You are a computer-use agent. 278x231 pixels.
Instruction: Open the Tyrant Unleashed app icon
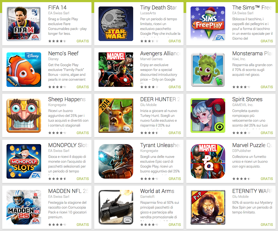pos(116,161)
